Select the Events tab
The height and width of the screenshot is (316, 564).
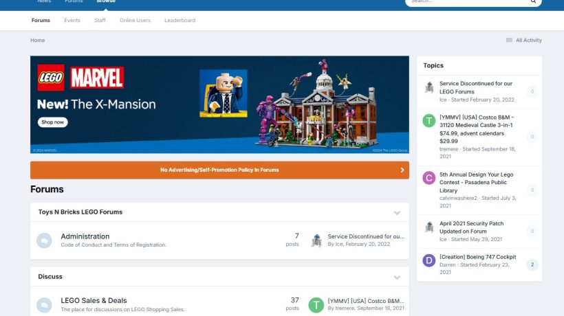pyautogui.click(x=72, y=21)
